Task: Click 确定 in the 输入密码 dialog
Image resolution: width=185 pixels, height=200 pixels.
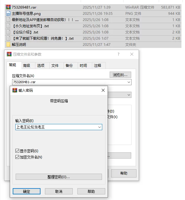Action: click(x=27, y=191)
